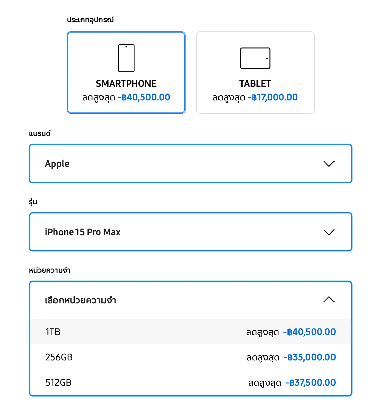The image size is (368, 406).
Task: Select the TABLET device type card
Action: coord(255,73)
